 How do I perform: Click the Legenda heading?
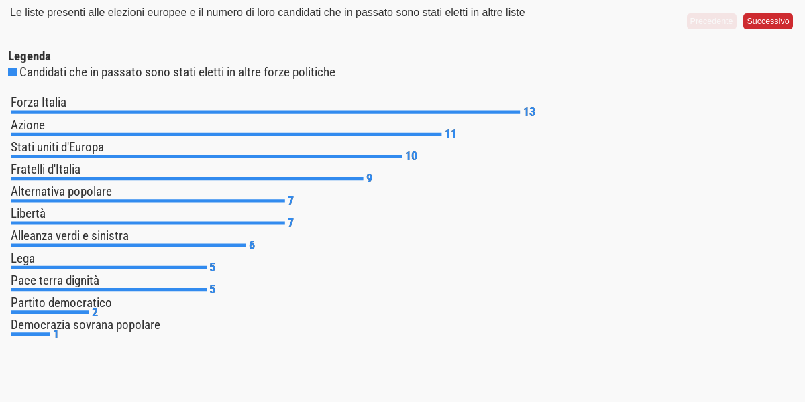click(x=30, y=56)
